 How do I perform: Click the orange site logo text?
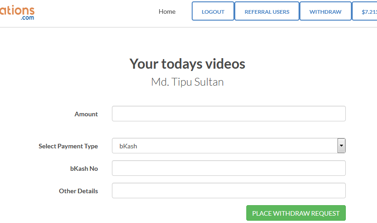[17, 8]
